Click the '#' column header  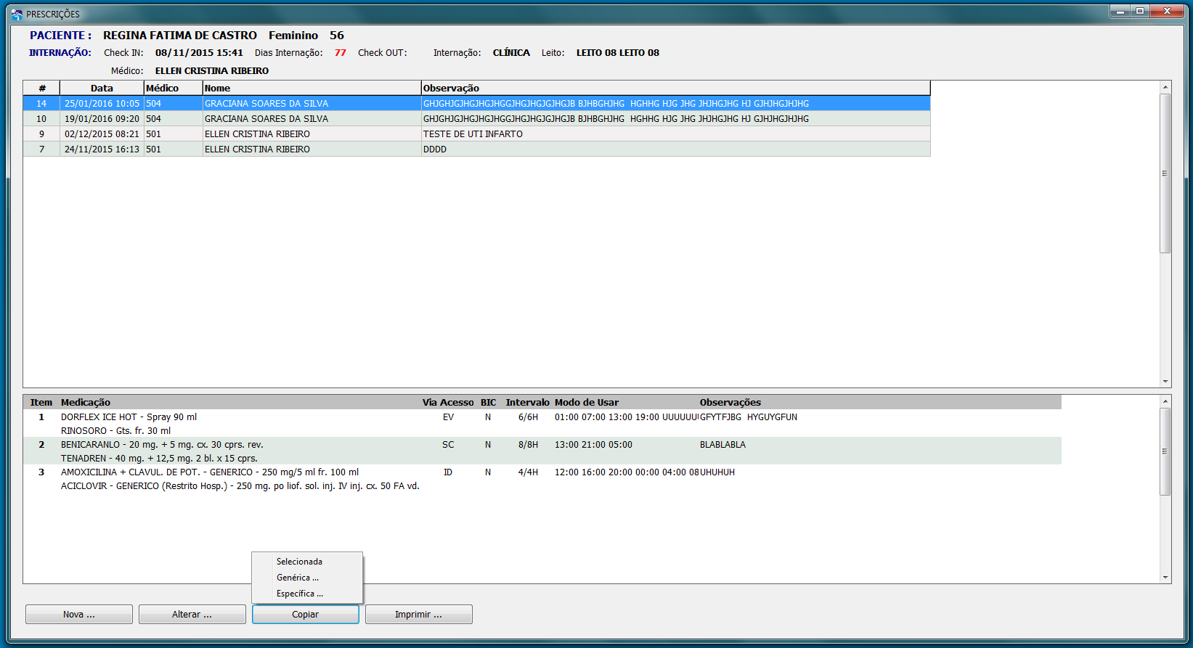click(x=41, y=89)
